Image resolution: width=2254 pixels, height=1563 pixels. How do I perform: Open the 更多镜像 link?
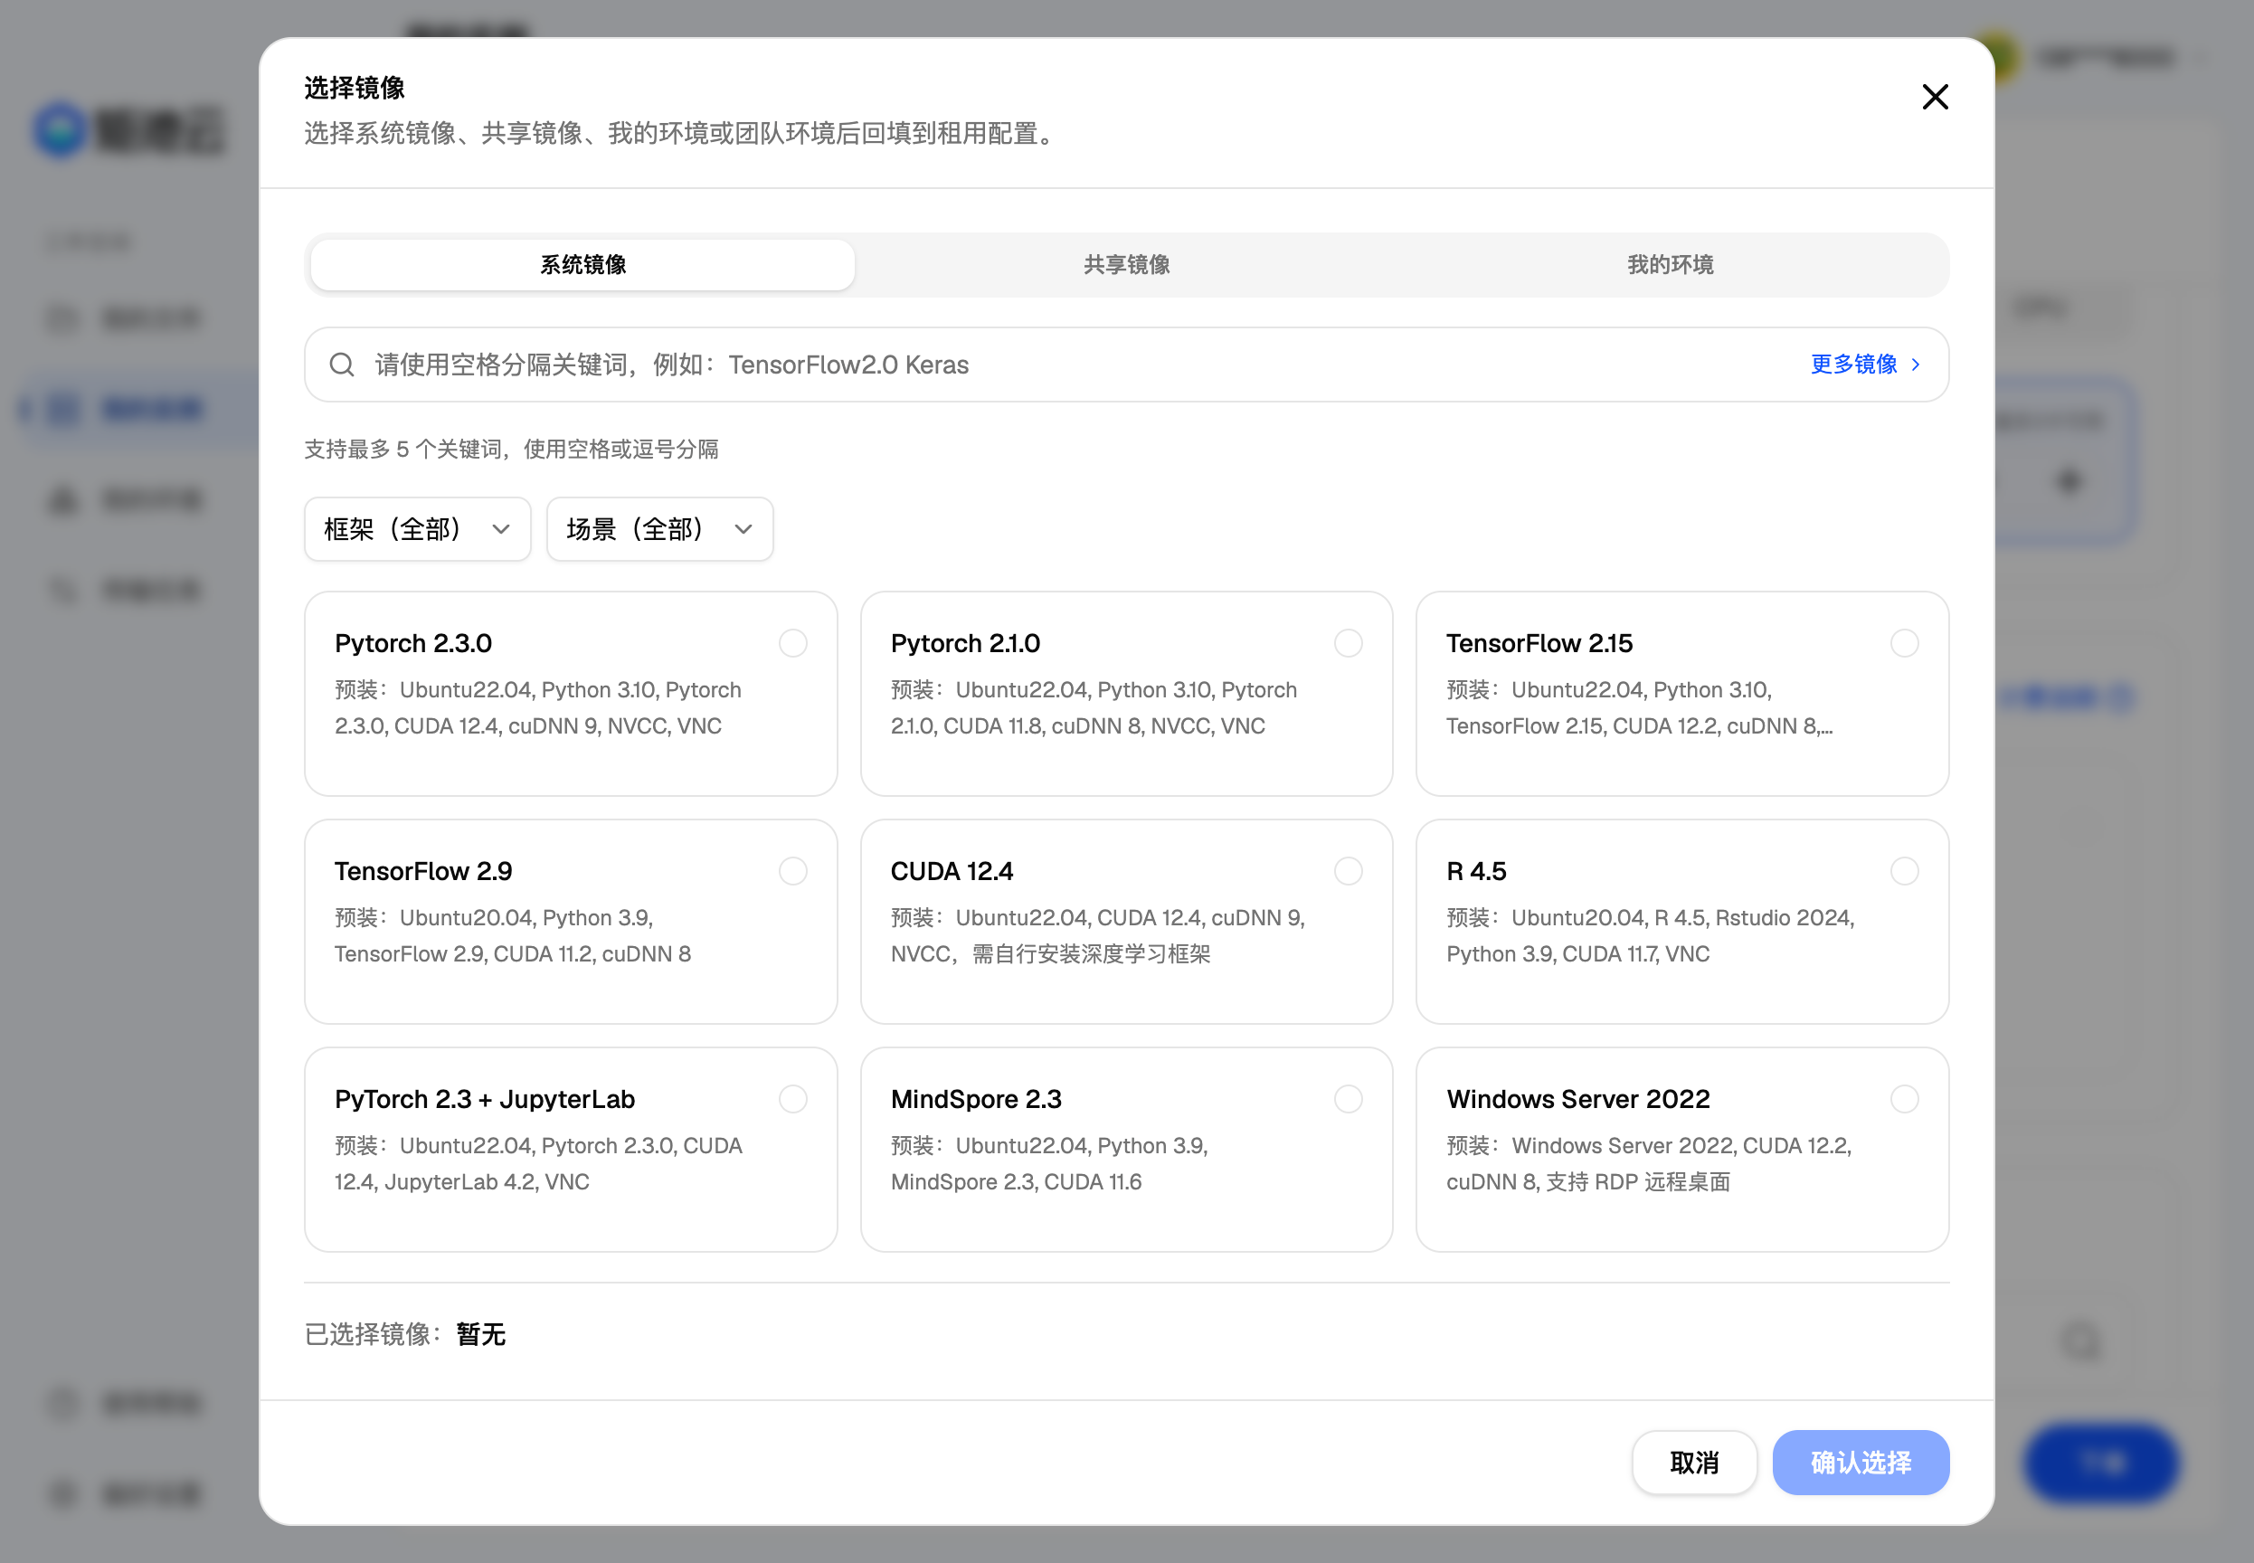1864,365
